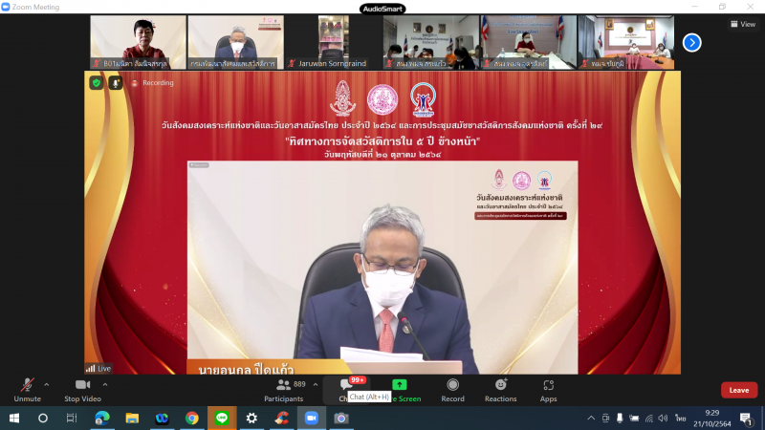Expand participants options arrow

tap(316, 385)
